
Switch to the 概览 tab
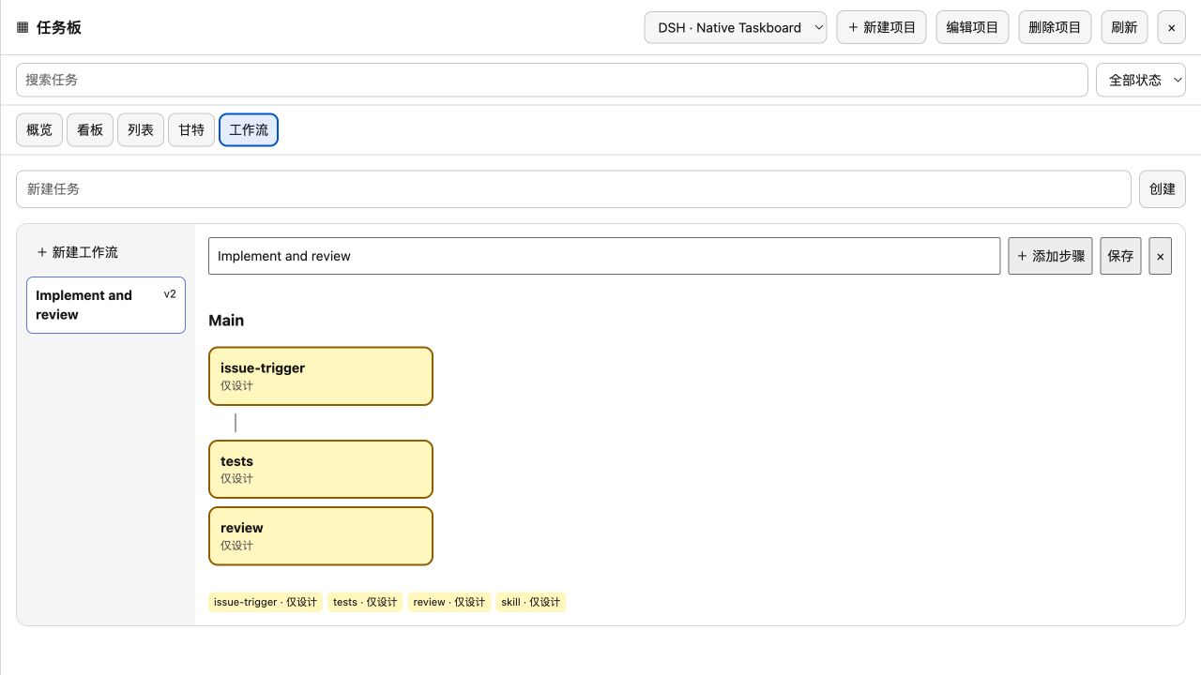click(x=39, y=129)
